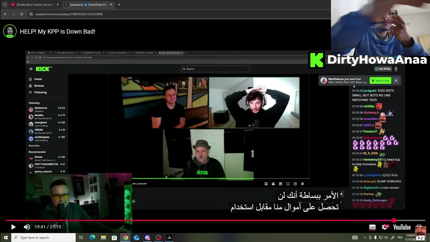The height and width of the screenshot is (242, 430).
Task: Open Ramee recommended channel
Action: (x=47, y=158)
